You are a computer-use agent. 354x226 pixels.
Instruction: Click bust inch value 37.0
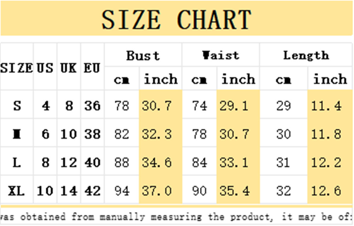pyautogui.click(x=157, y=191)
